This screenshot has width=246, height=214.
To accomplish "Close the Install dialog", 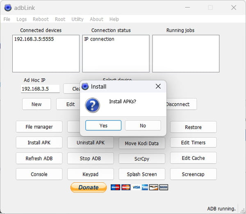I will click(x=158, y=86).
